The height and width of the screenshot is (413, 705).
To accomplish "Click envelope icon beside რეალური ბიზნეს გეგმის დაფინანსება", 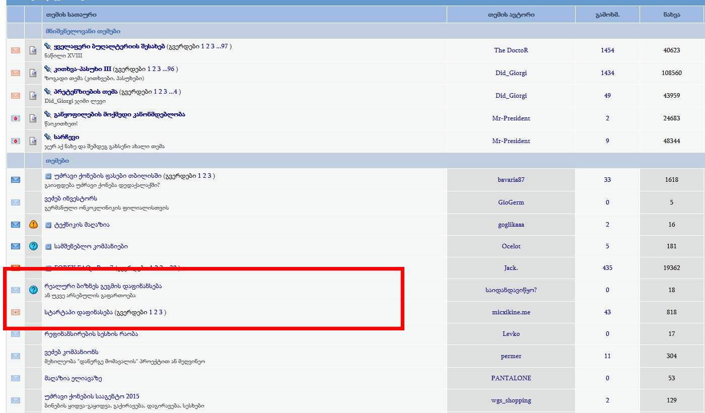I will [x=16, y=290].
